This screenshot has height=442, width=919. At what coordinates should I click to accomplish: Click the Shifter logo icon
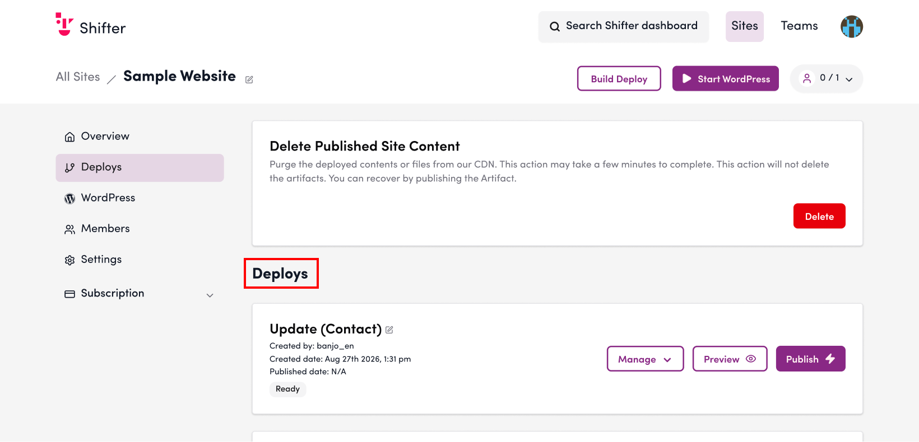pos(64,24)
